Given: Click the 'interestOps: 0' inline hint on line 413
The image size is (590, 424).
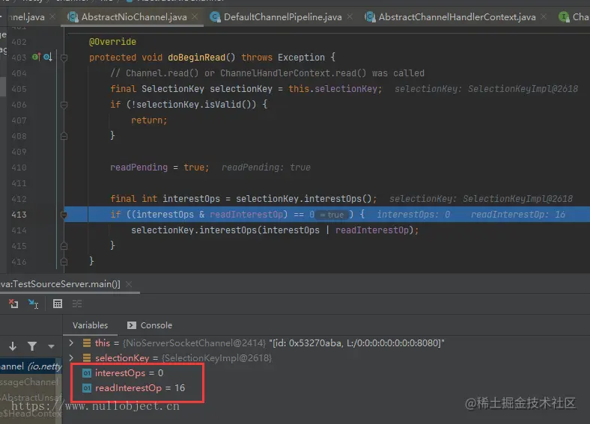Looking at the screenshot, I should point(413,215).
